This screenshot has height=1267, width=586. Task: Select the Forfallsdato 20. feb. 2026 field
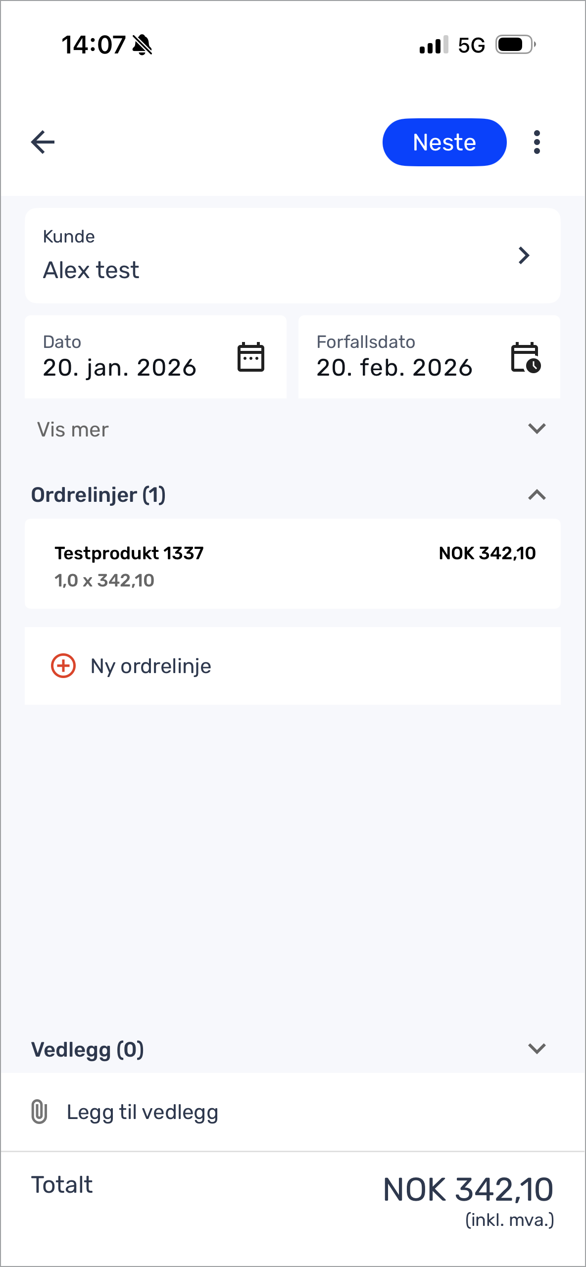coord(394,367)
